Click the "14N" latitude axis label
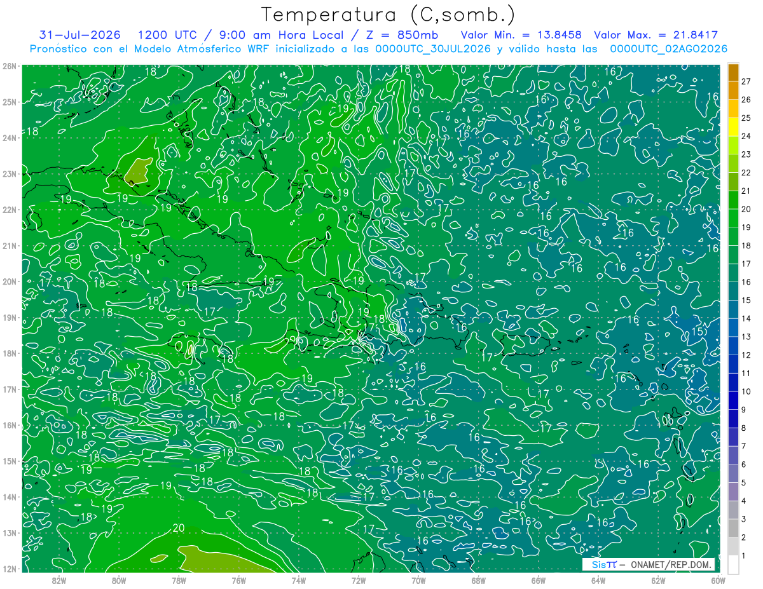This screenshot has width=763, height=589. 10,497
